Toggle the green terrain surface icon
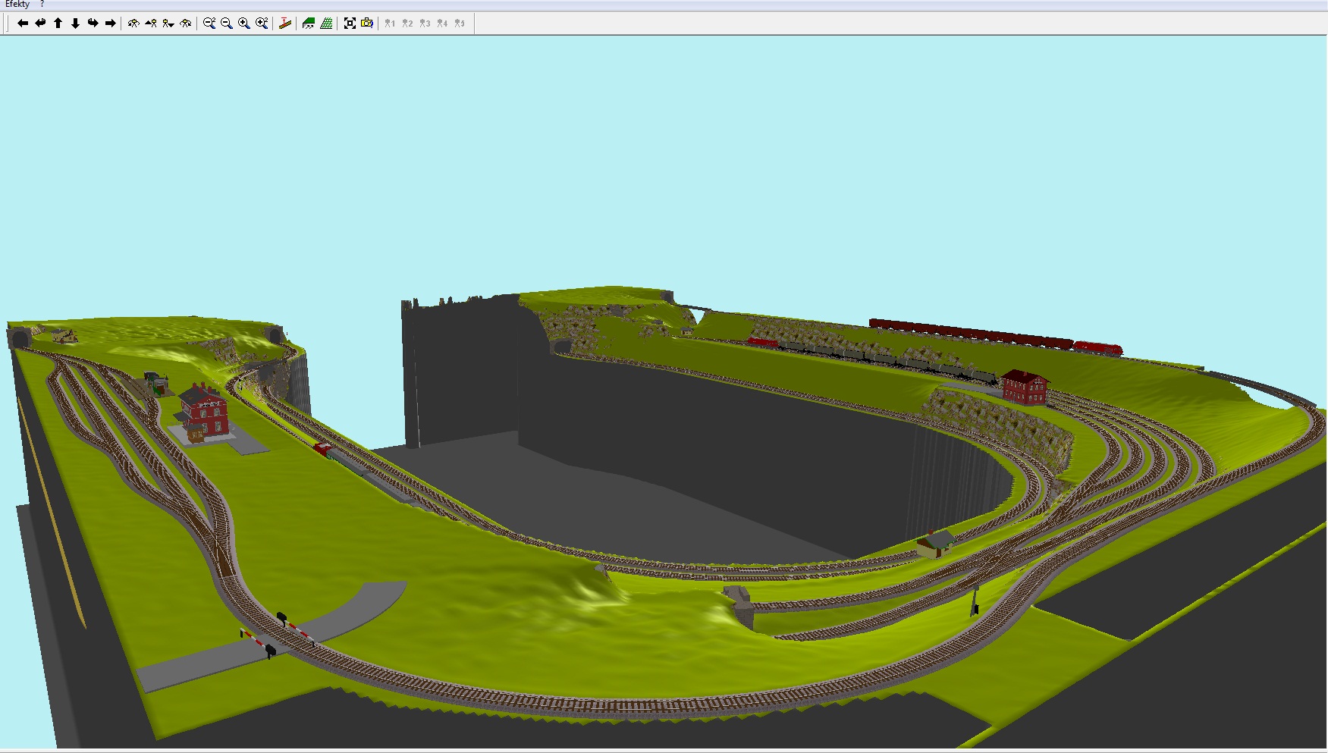1328x753 pixels. (x=309, y=24)
